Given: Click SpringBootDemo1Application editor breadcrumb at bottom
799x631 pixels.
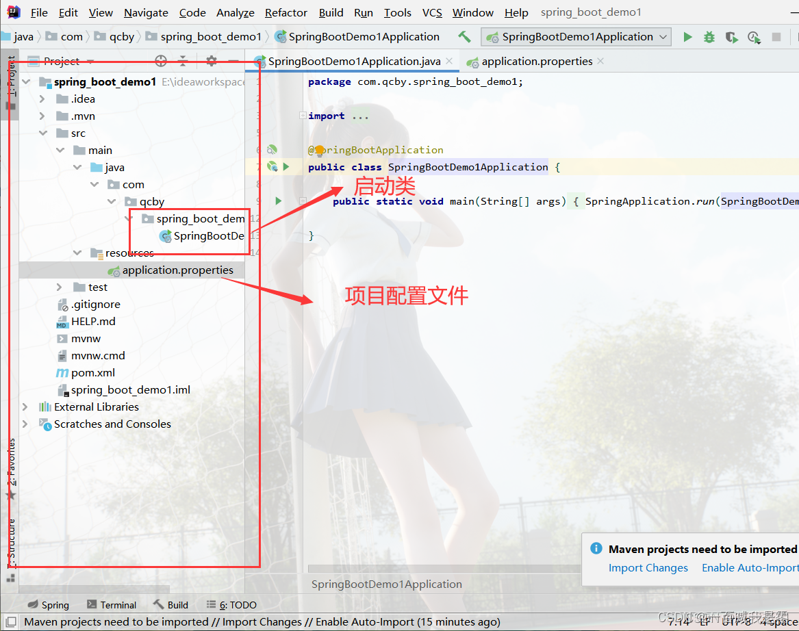Looking at the screenshot, I should tap(387, 584).
